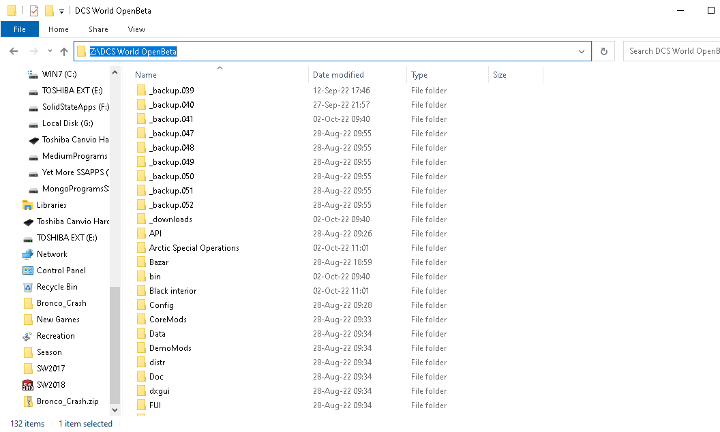The width and height of the screenshot is (720, 432).
Task: Select the distr folder icon
Action: (x=141, y=362)
